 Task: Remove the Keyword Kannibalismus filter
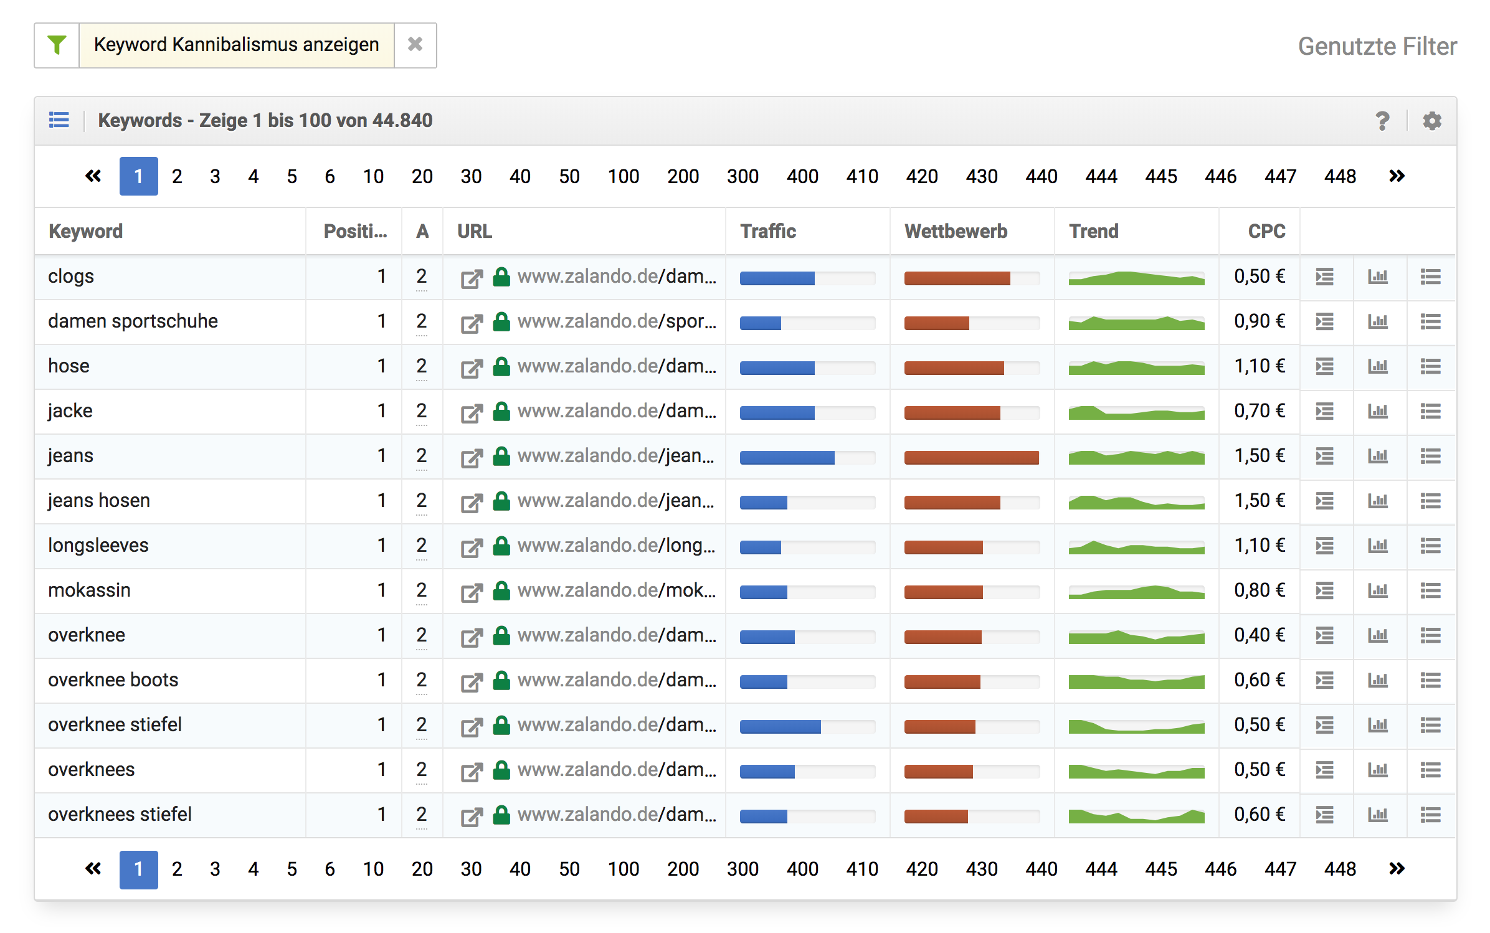415,45
